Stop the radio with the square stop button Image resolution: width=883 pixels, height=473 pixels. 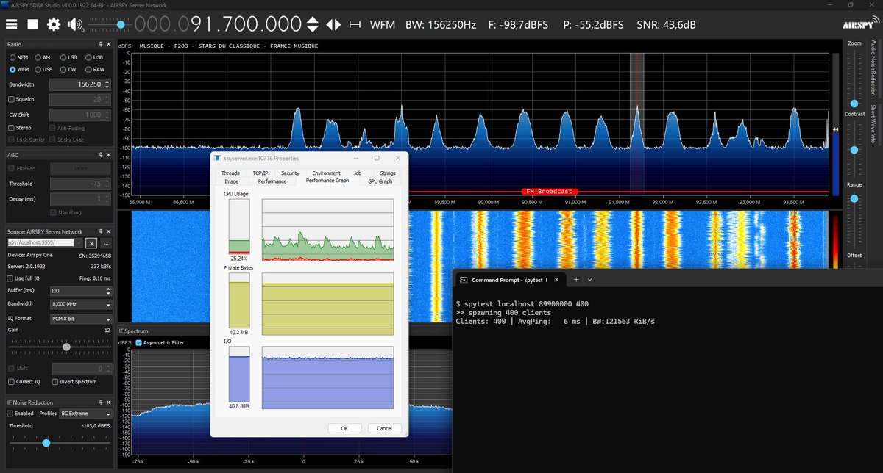[32, 24]
